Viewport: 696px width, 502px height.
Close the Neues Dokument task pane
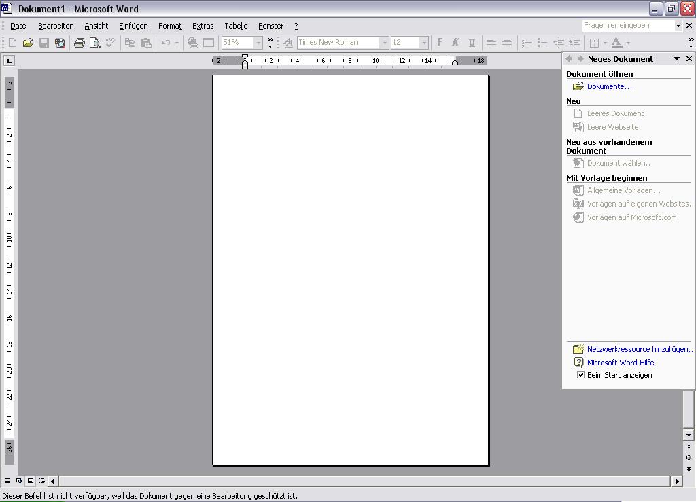point(689,59)
